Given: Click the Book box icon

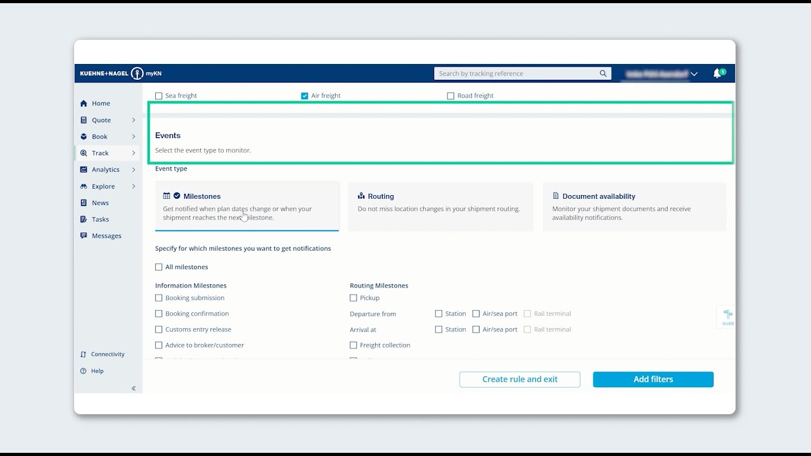Looking at the screenshot, I should (84, 136).
